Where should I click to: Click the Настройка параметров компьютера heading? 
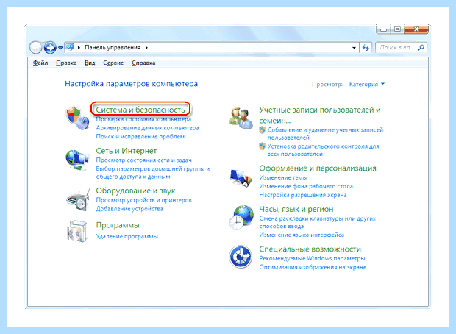click(131, 84)
